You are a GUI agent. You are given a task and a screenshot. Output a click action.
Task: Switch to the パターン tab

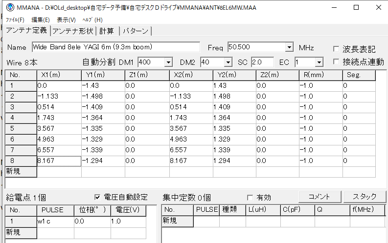[135, 31]
